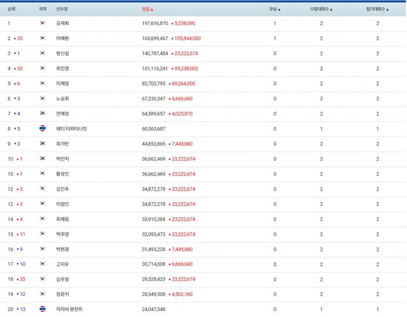407x317 pixels.
Task: Click the red up arrow 35 rank change
Action: click(x=18, y=39)
